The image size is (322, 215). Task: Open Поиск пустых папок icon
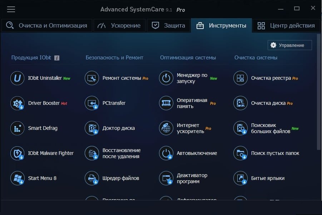click(241, 153)
